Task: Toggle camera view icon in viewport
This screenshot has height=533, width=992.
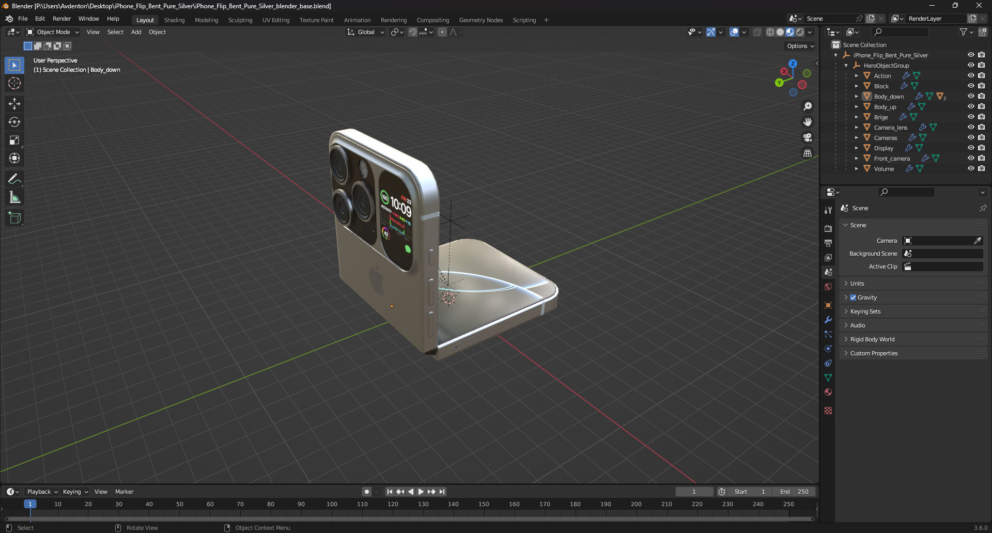Action: (807, 137)
